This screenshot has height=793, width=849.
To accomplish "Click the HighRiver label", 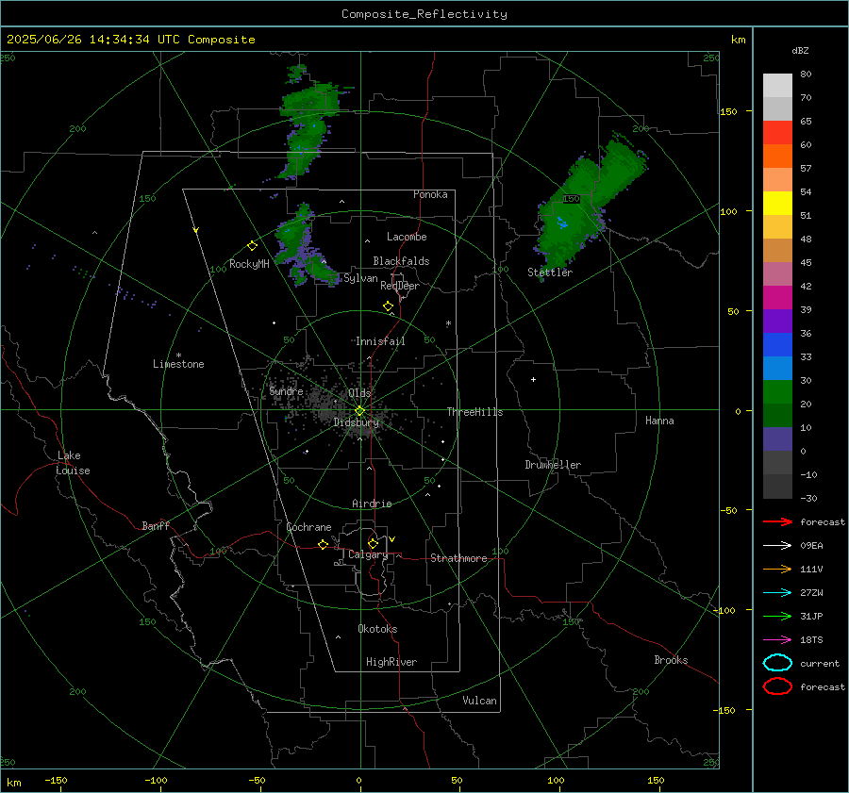I will (x=391, y=662).
